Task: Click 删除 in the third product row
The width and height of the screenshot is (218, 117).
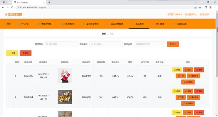Action: pos(199,113)
